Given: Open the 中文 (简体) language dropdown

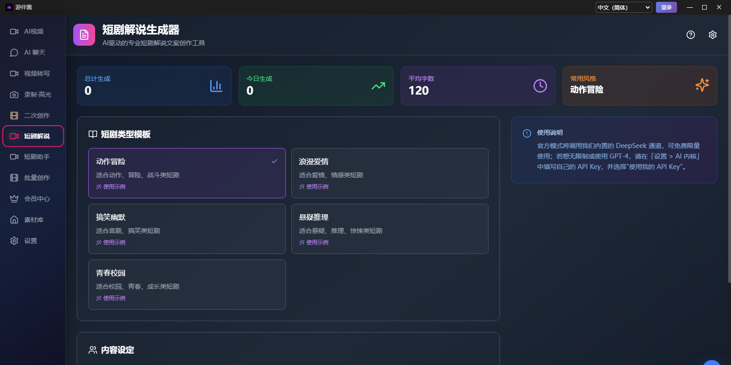Looking at the screenshot, I should 623,7.
